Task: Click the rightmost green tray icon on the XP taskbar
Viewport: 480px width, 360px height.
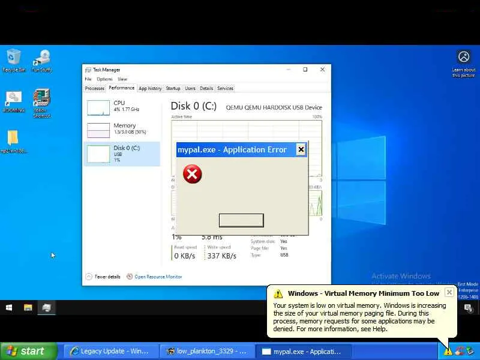Action: click(470, 351)
